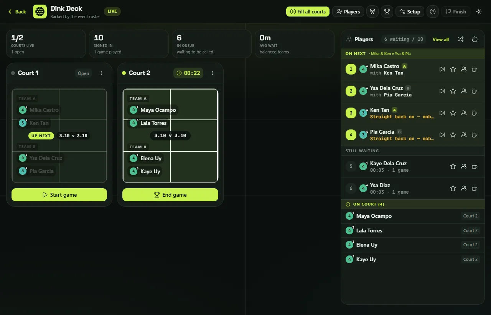This screenshot has width=491, height=315.
Task: Click the hand pause icon in Players panel
Action: (475, 39)
